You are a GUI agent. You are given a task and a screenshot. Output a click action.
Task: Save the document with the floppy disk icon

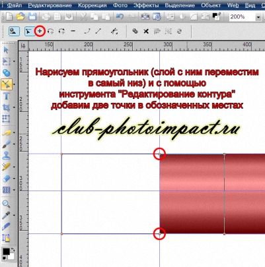click(x=32, y=16)
